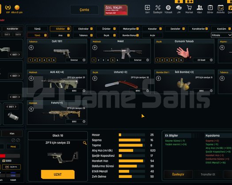This screenshot has width=232, height=185.
Task: Click upgrade arrow on Ustura(+3) card
Action: 95,78
